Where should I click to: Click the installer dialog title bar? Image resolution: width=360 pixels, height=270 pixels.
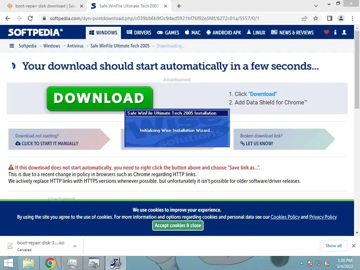coord(177,113)
